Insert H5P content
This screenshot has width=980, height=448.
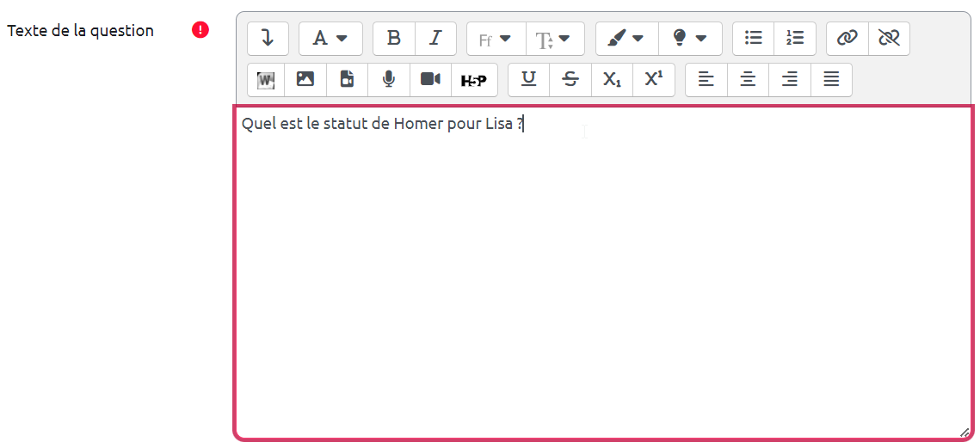tap(474, 80)
